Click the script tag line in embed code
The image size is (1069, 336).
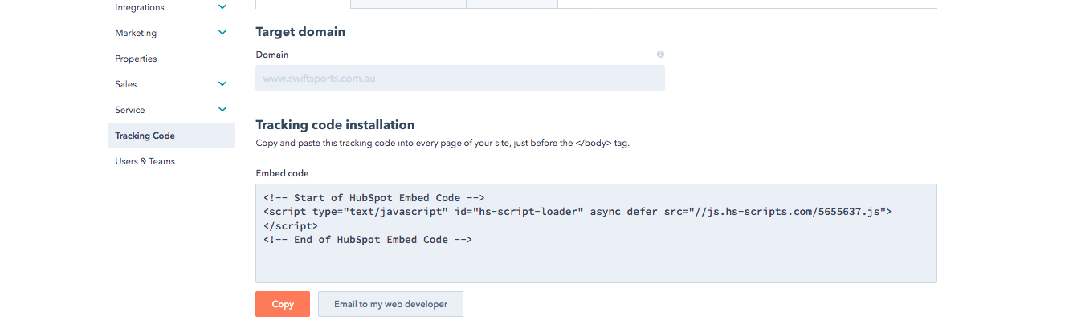click(x=577, y=212)
